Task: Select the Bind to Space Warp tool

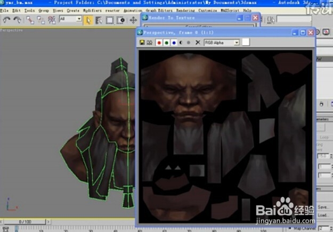Action: tap(52, 20)
